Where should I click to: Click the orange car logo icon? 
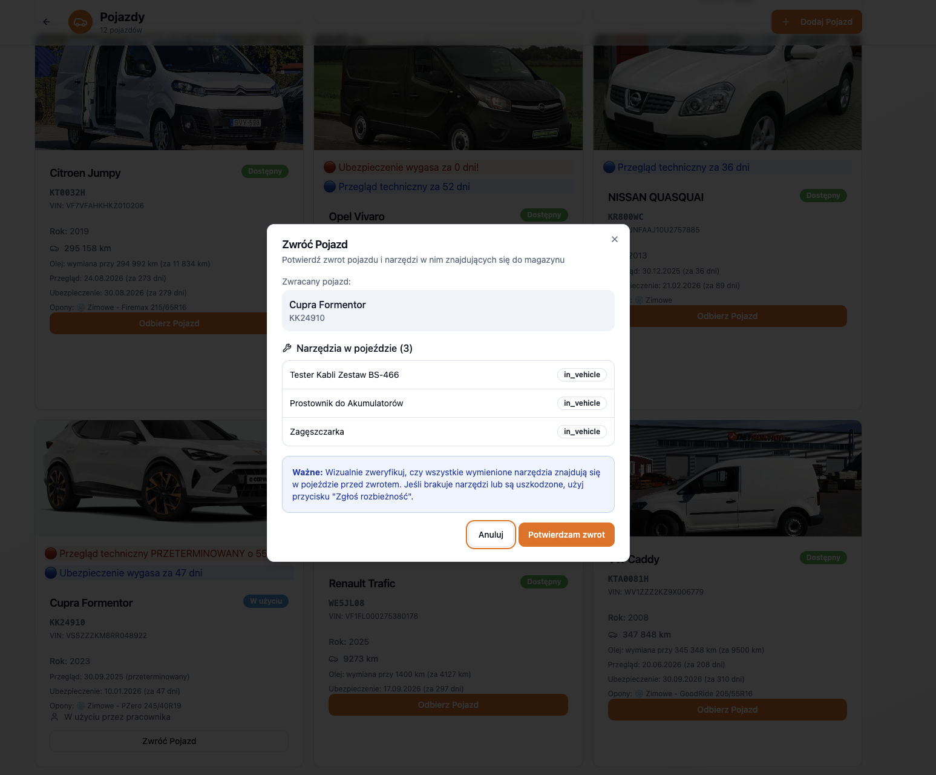point(80,22)
